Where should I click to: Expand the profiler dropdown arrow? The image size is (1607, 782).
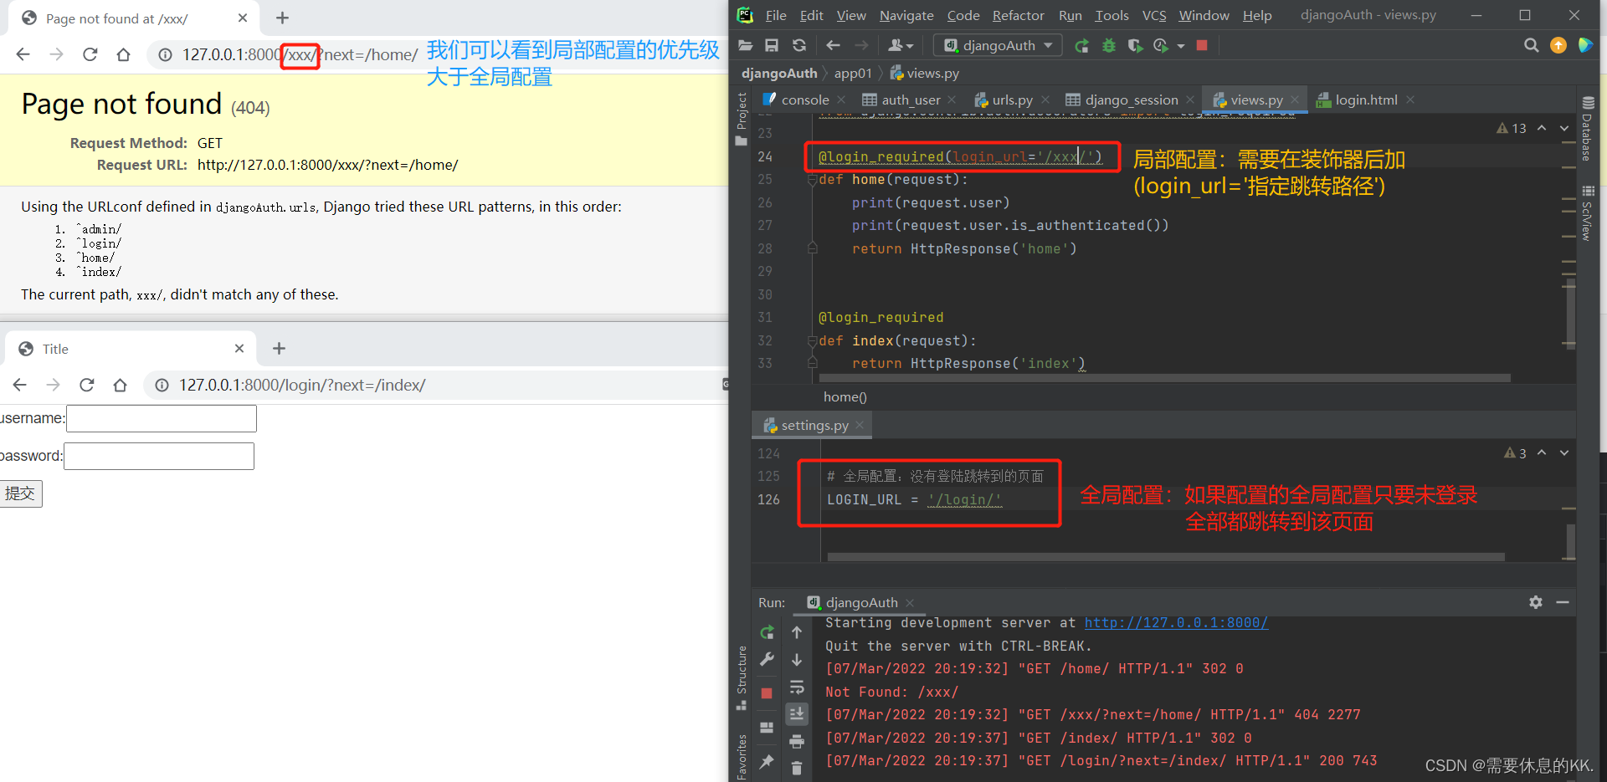(x=1181, y=46)
